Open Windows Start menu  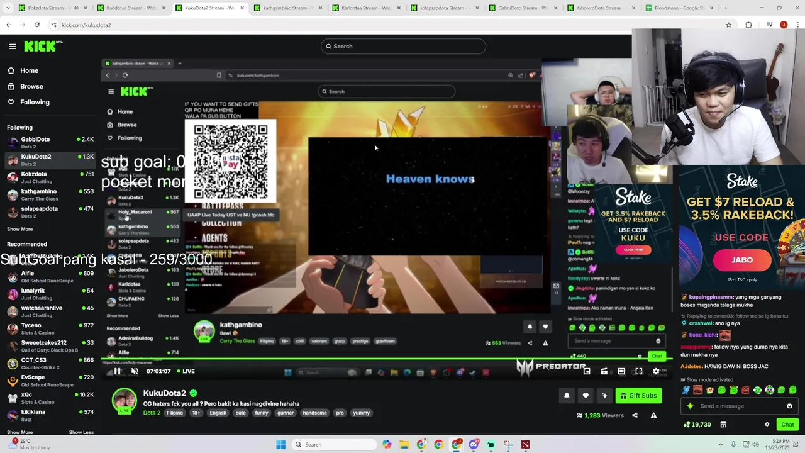(x=281, y=445)
